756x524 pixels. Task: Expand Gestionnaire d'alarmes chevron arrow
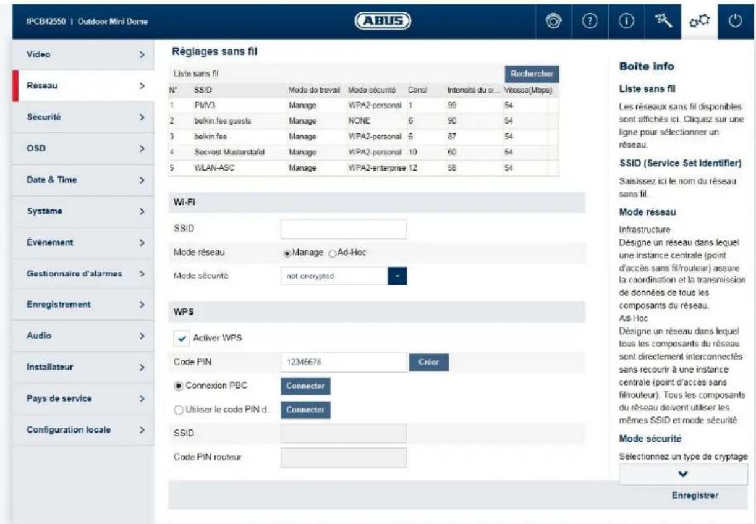(x=142, y=273)
